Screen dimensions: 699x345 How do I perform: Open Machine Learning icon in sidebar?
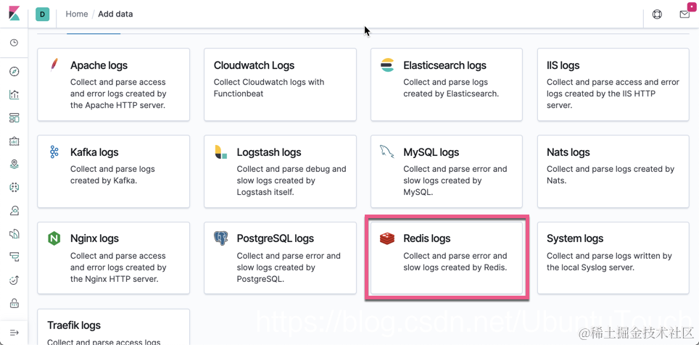(15, 187)
